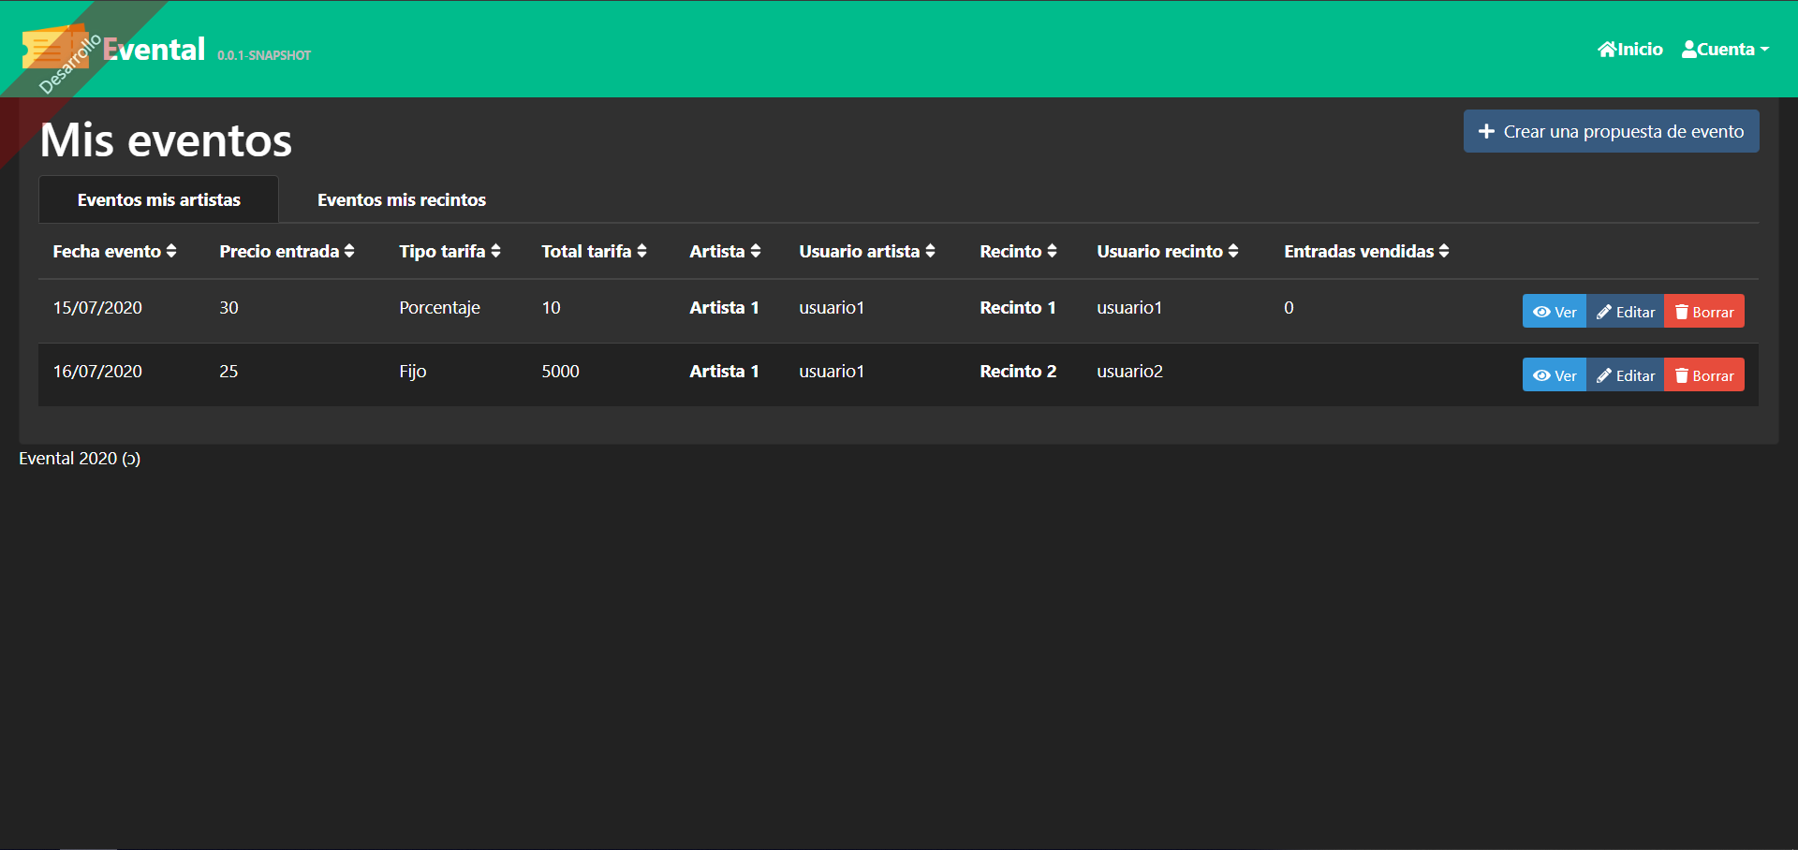Edit the 15/07/2020 event
1798x850 pixels.
tap(1626, 312)
